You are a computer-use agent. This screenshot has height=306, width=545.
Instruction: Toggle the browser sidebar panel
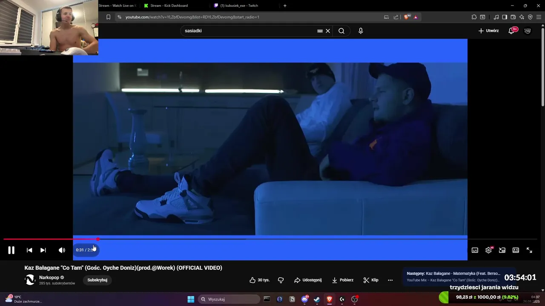[x=505, y=17]
